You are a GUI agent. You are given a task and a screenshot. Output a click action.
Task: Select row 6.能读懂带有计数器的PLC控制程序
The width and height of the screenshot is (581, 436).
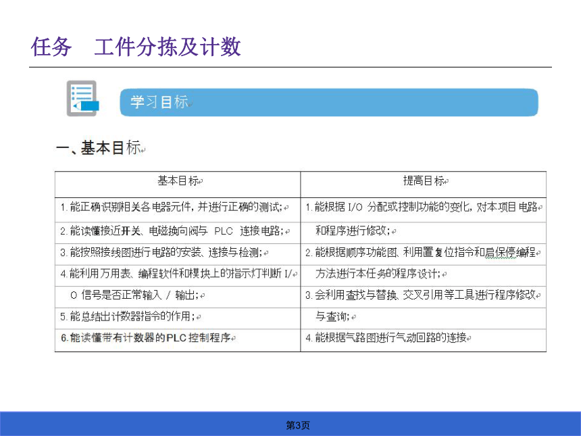click(x=178, y=340)
